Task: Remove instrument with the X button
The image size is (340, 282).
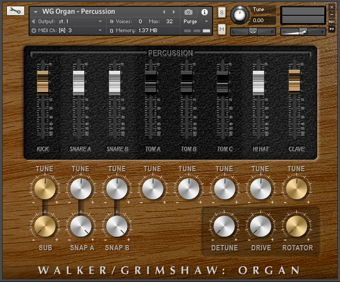Action: pyautogui.click(x=332, y=7)
